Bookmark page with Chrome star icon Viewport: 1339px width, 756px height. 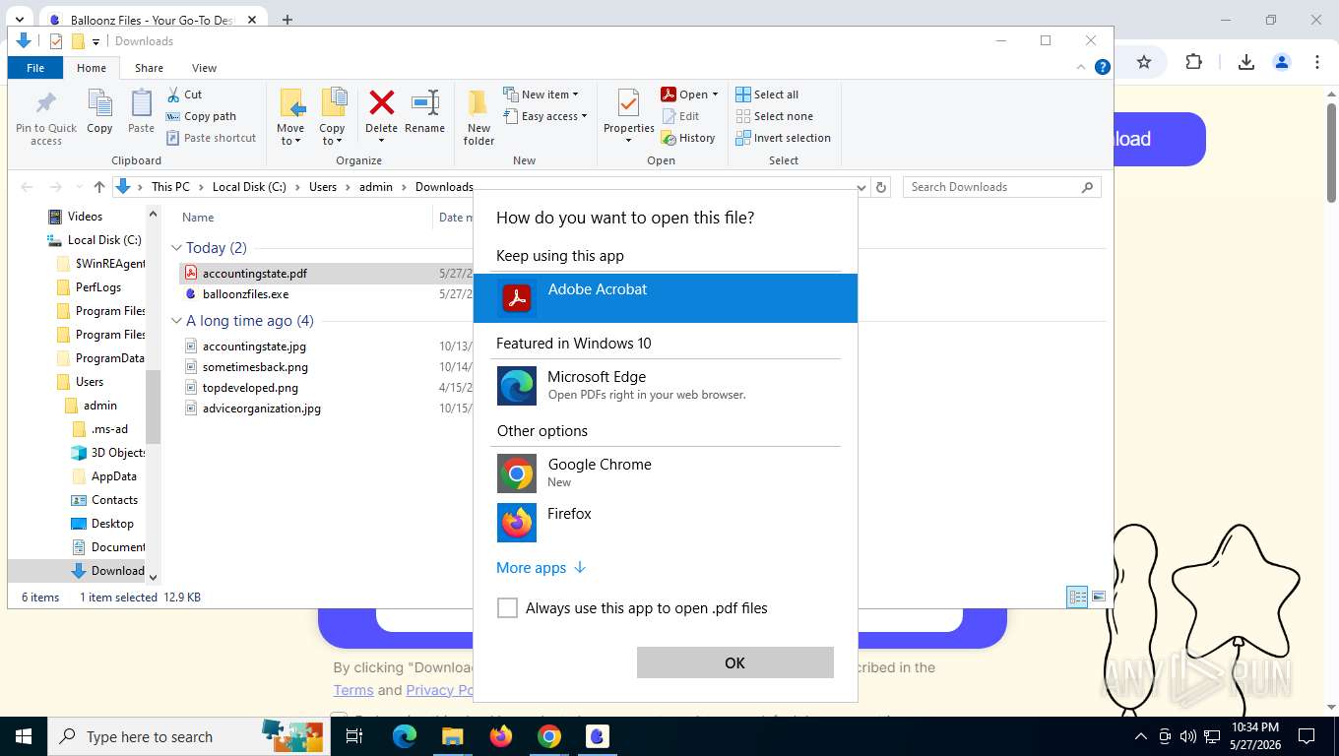1144,62
